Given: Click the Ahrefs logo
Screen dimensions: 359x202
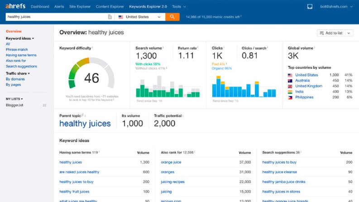Looking at the screenshot, I should (x=15, y=6).
